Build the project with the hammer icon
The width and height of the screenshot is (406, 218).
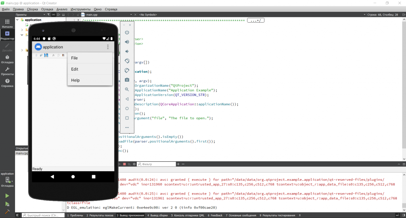[7, 212]
